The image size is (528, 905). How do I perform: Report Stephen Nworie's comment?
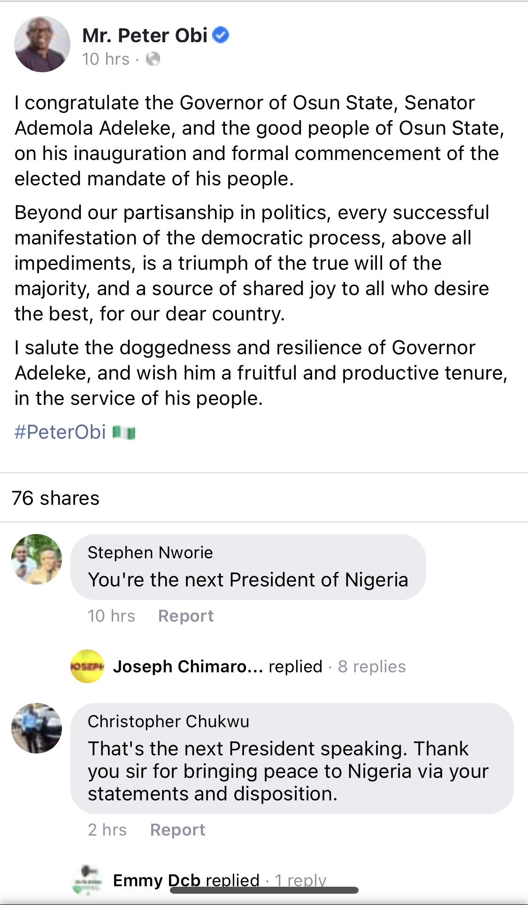click(185, 616)
